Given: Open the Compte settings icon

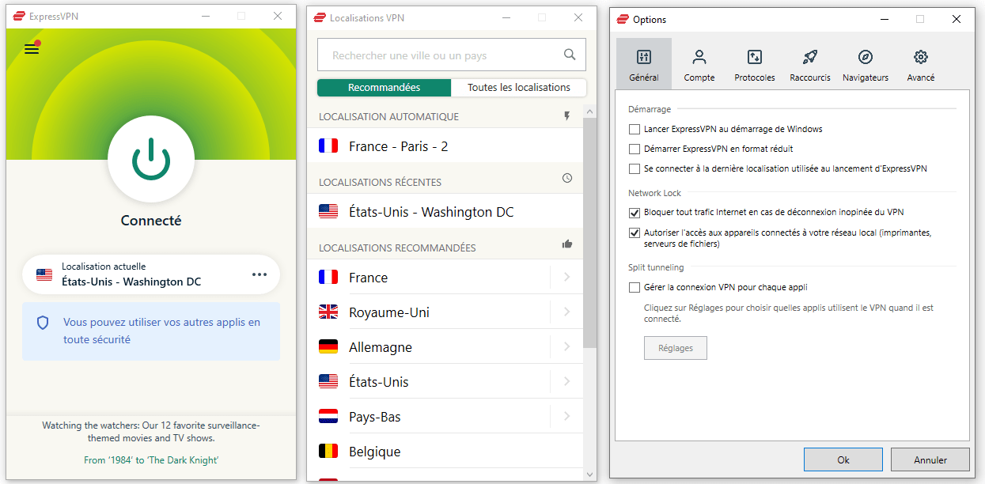Looking at the screenshot, I should [699, 57].
